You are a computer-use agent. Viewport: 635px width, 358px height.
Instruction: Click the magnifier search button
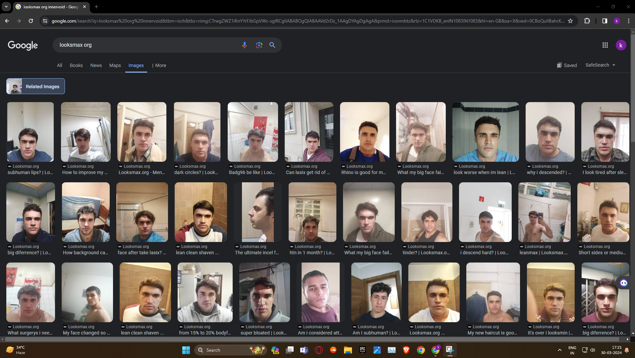pyautogui.click(x=272, y=45)
